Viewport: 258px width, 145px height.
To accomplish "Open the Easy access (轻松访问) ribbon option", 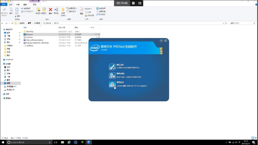I will pos(71,11).
